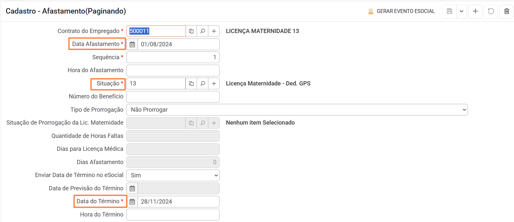Search Situação using the magnifier icon
Screen dimensions: 514x222
coord(202,83)
